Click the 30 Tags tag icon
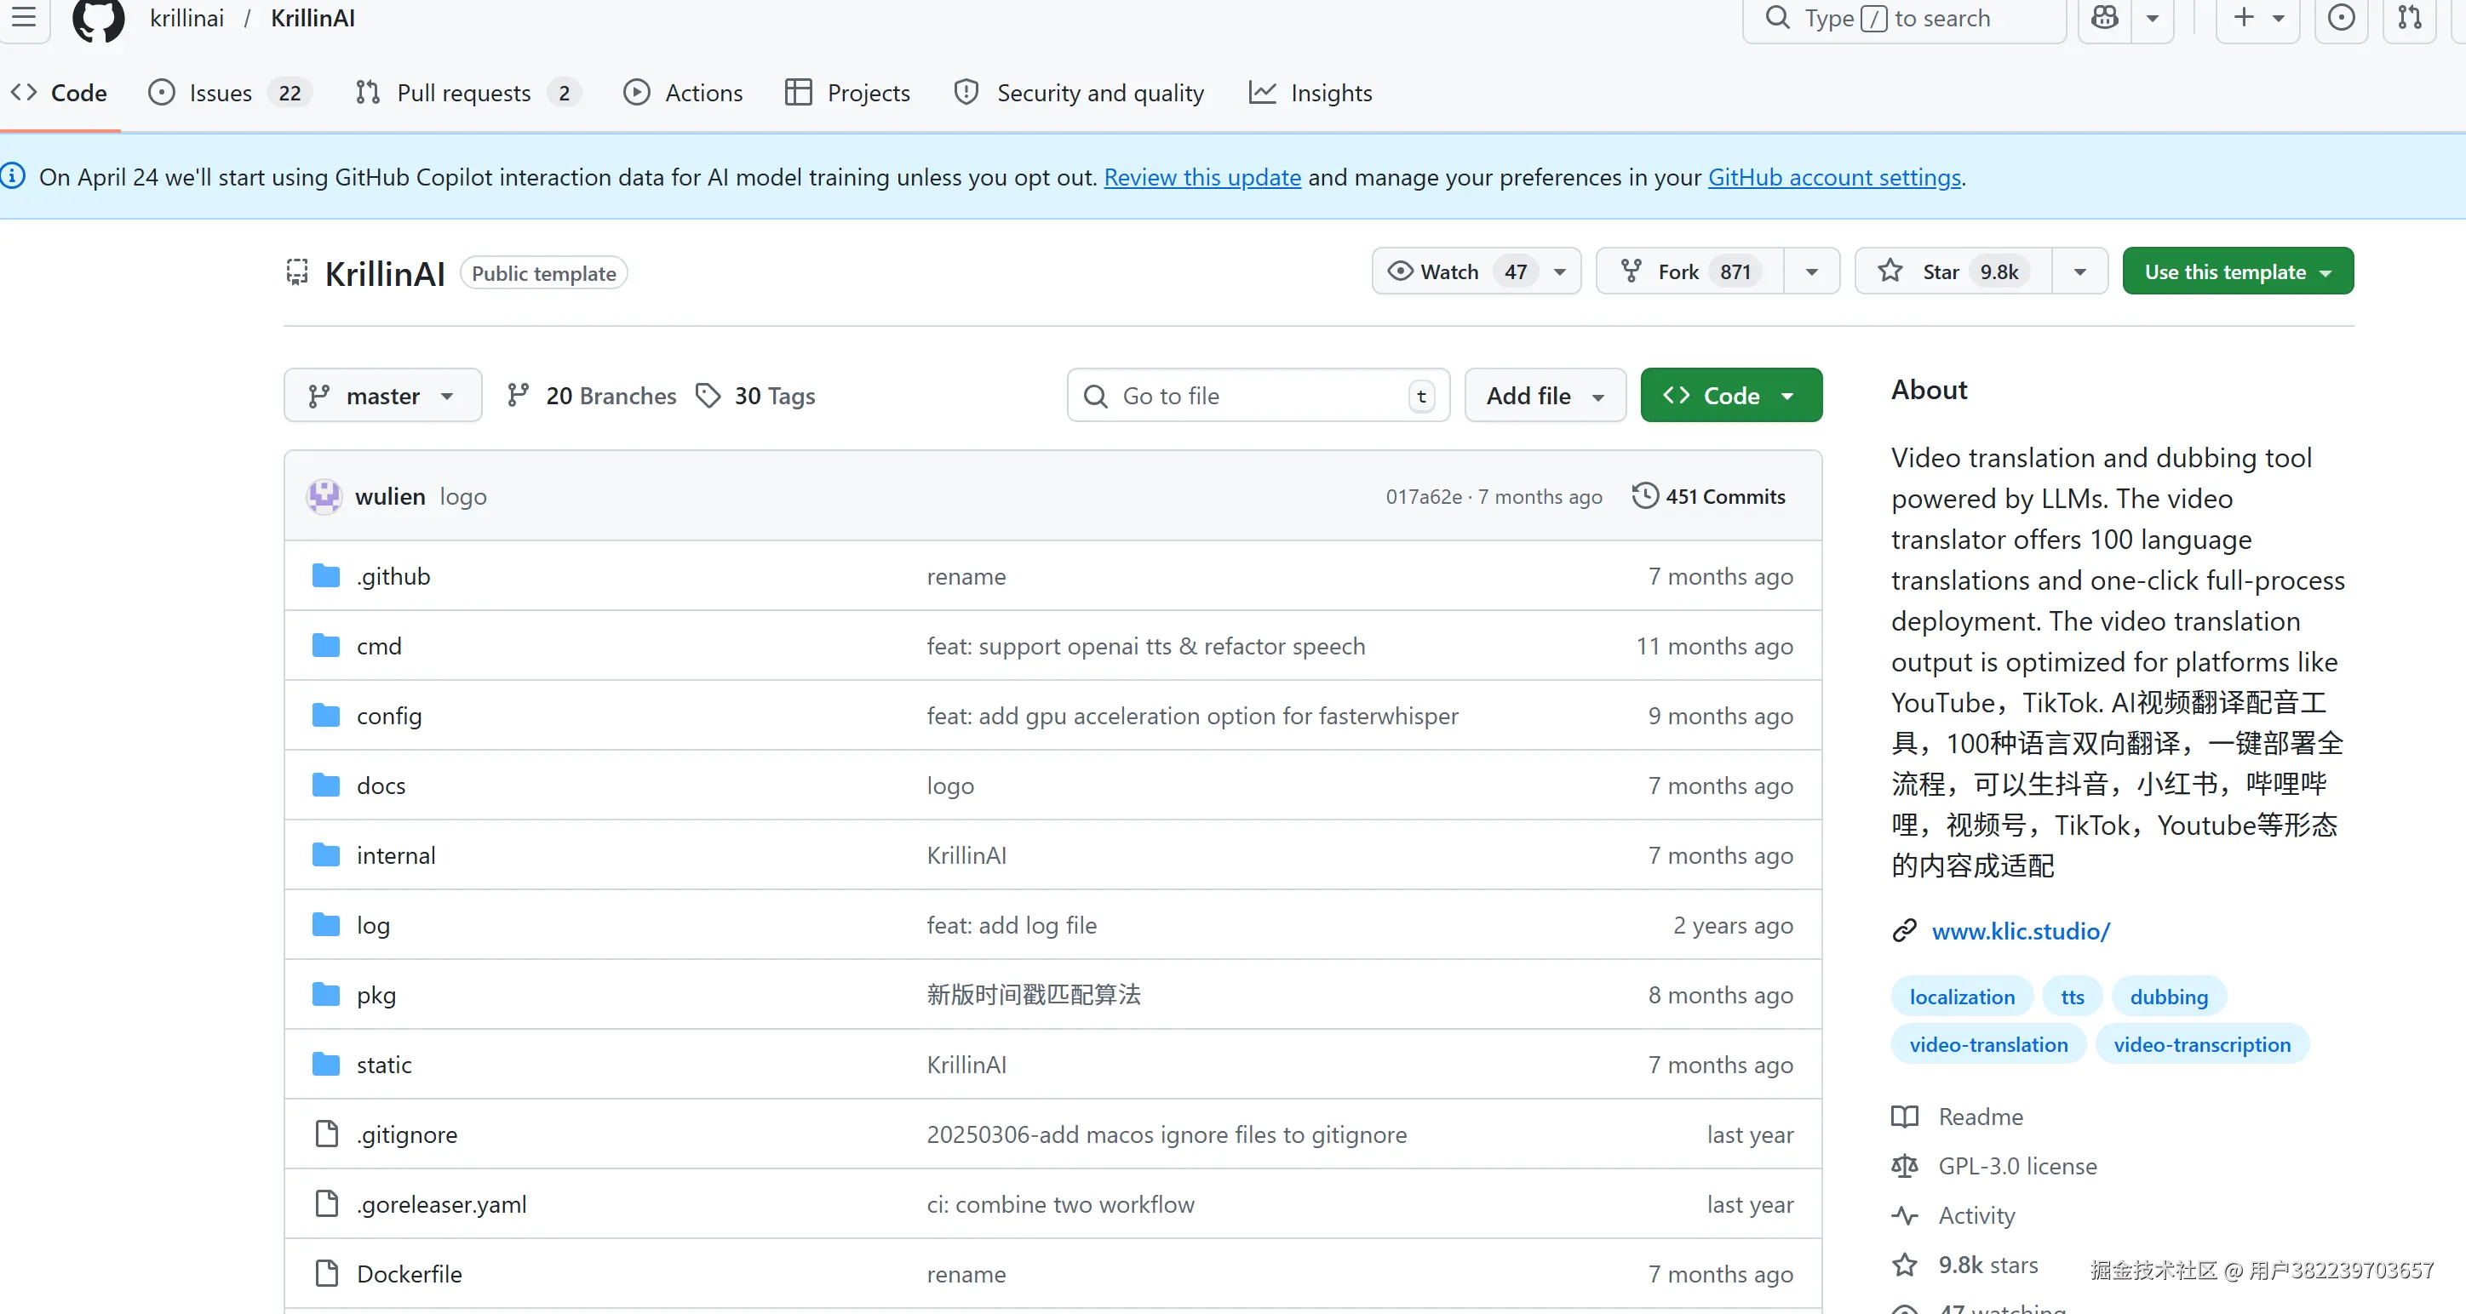Image resolution: width=2466 pixels, height=1314 pixels. coord(708,395)
